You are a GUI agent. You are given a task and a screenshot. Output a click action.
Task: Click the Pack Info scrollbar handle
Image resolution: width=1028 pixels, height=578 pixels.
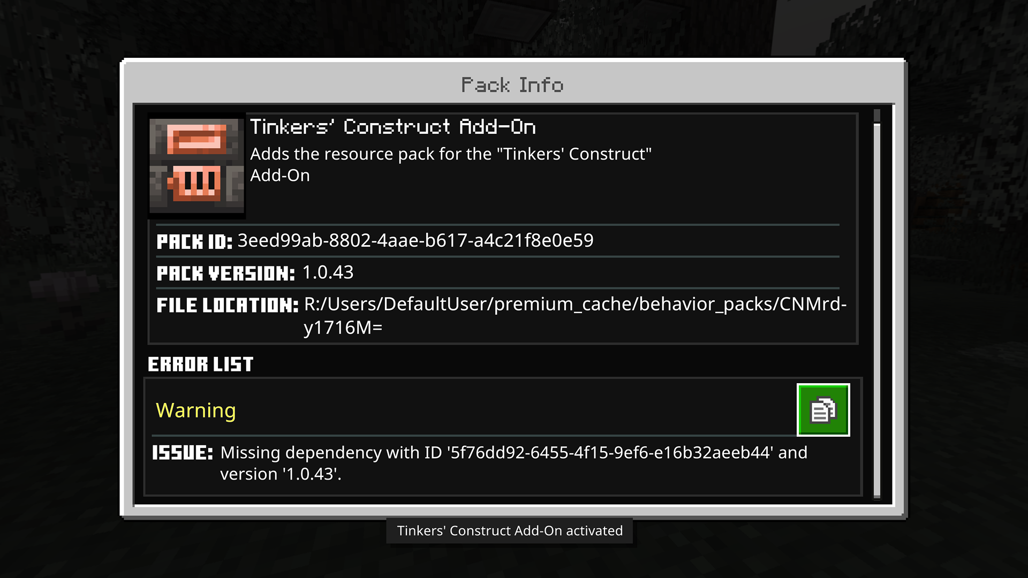pos(876,310)
